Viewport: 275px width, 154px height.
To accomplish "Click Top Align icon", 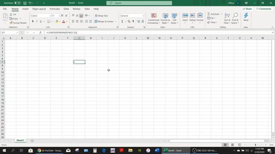I will tap(73, 16).
